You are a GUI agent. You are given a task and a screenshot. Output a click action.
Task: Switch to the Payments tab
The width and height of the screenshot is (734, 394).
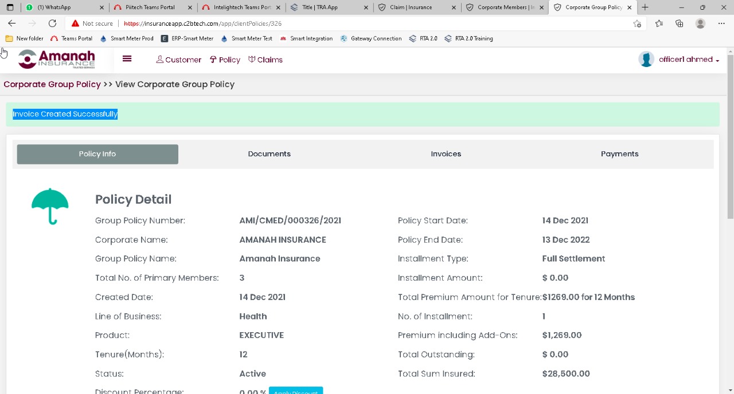pos(620,154)
